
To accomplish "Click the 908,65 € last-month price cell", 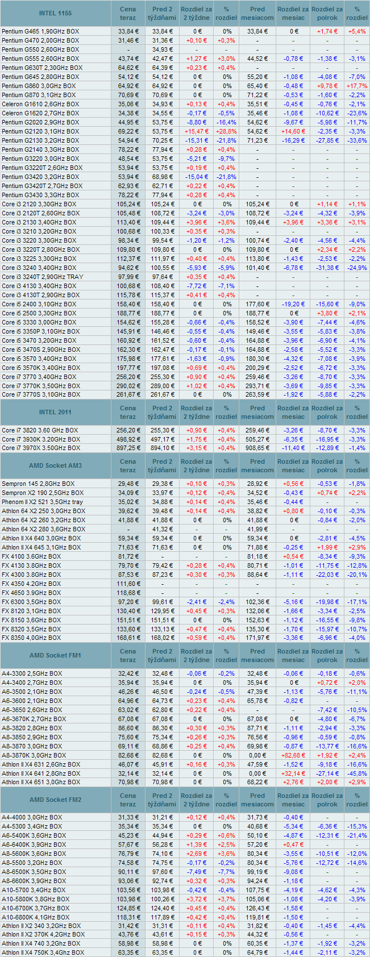I will 257,448.
